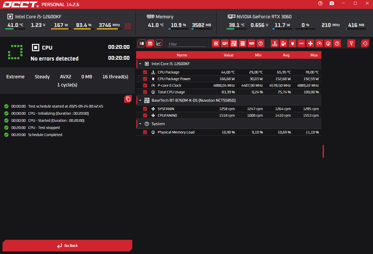
Task: Switch to graph view icon
Action: point(159,43)
